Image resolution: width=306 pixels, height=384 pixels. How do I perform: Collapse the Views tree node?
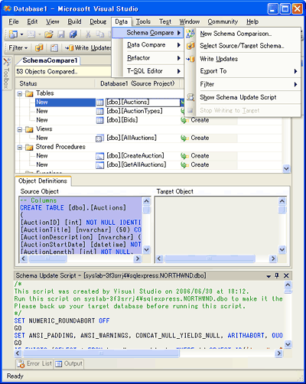[20, 129]
